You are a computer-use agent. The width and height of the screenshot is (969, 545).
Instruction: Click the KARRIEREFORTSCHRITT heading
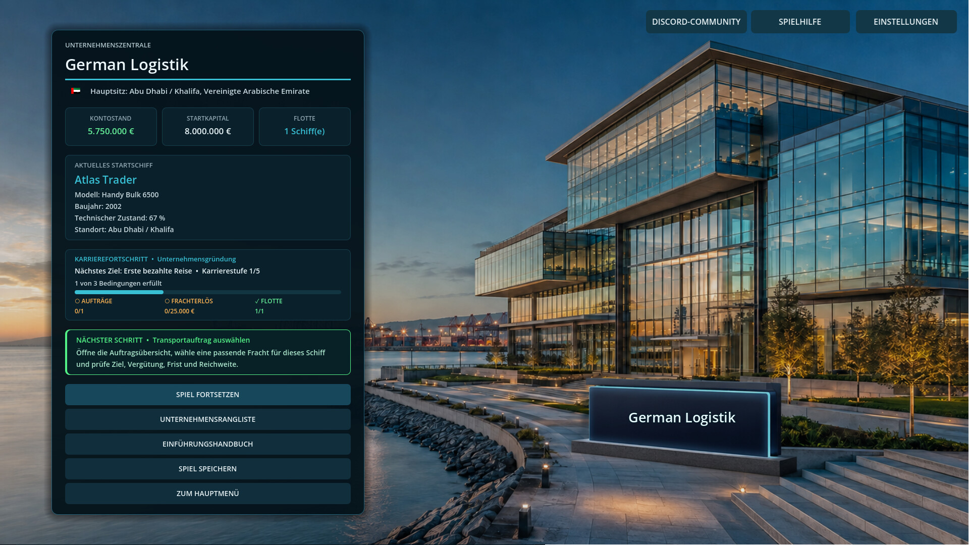click(111, 259)
